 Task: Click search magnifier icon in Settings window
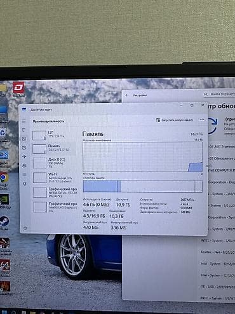tap(206, 94)
